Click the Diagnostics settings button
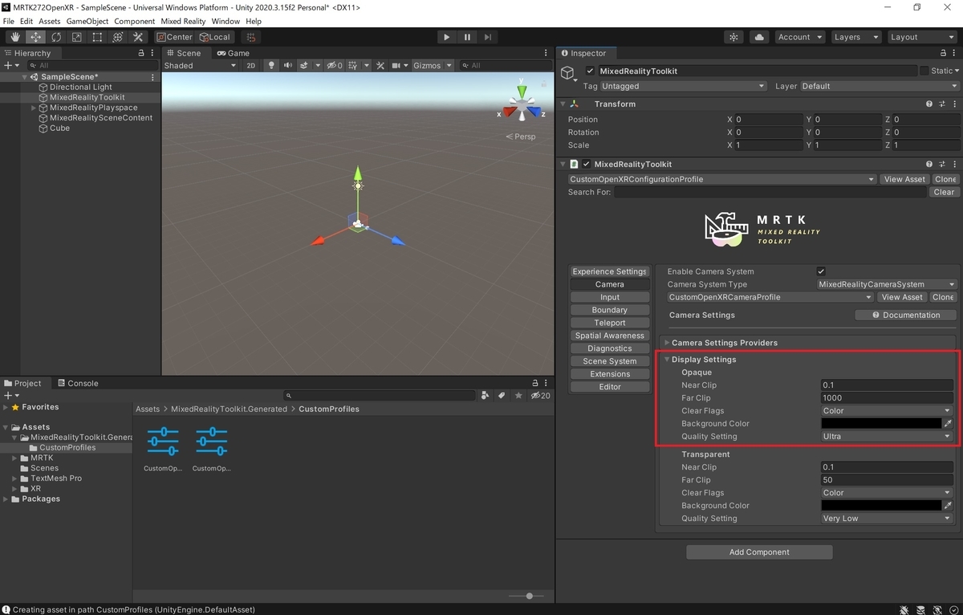 pyautogui.click(x=610, y=348)
